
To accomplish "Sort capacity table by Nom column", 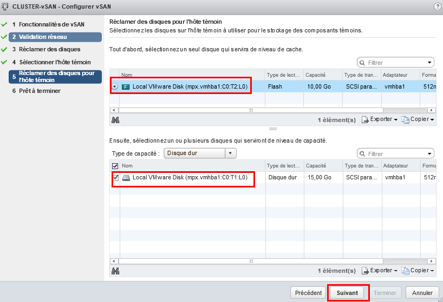I will [192, 166].
